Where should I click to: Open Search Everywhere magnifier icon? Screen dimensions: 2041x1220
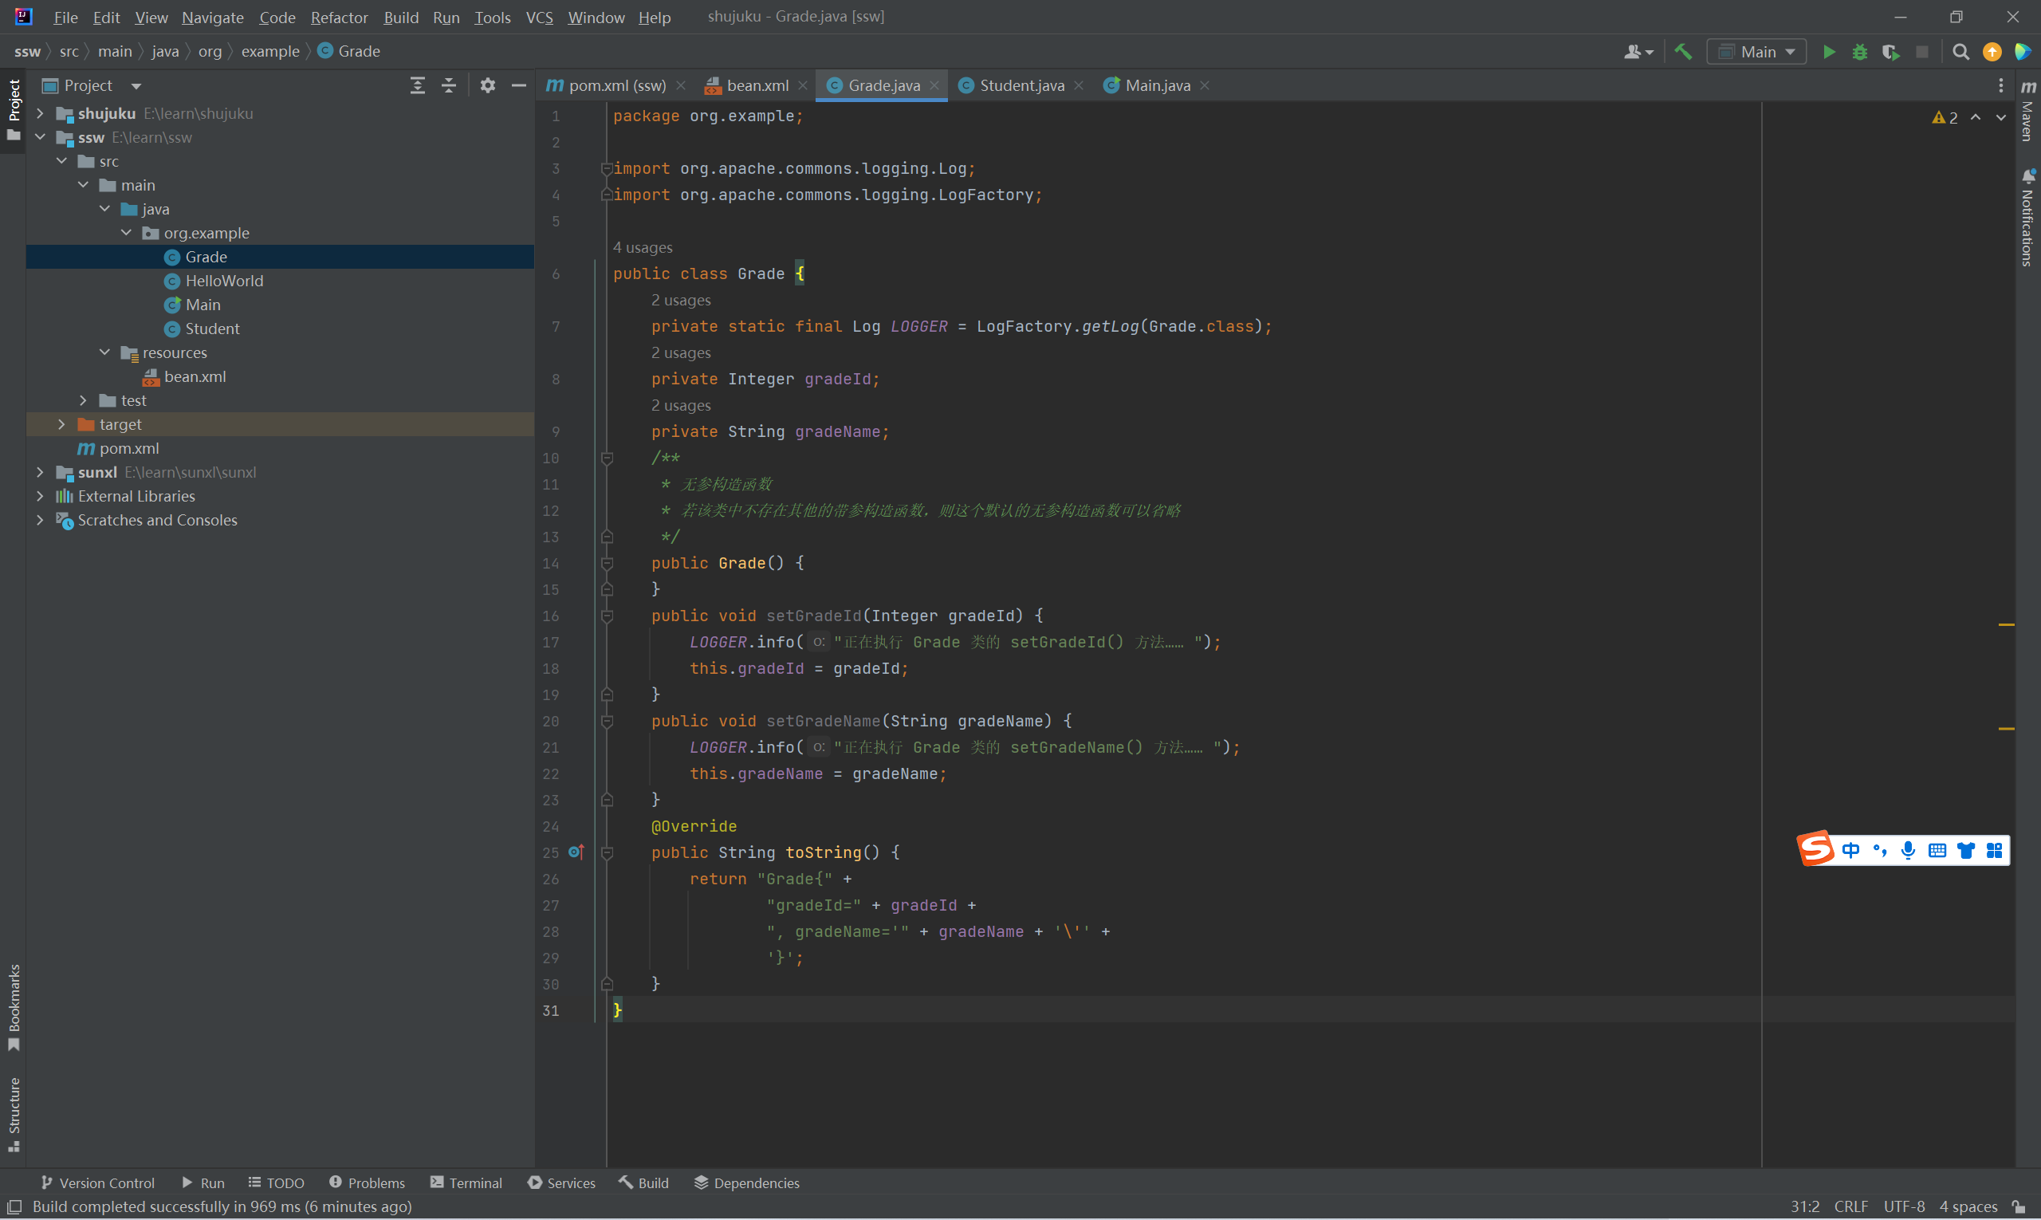point(1960,52)
